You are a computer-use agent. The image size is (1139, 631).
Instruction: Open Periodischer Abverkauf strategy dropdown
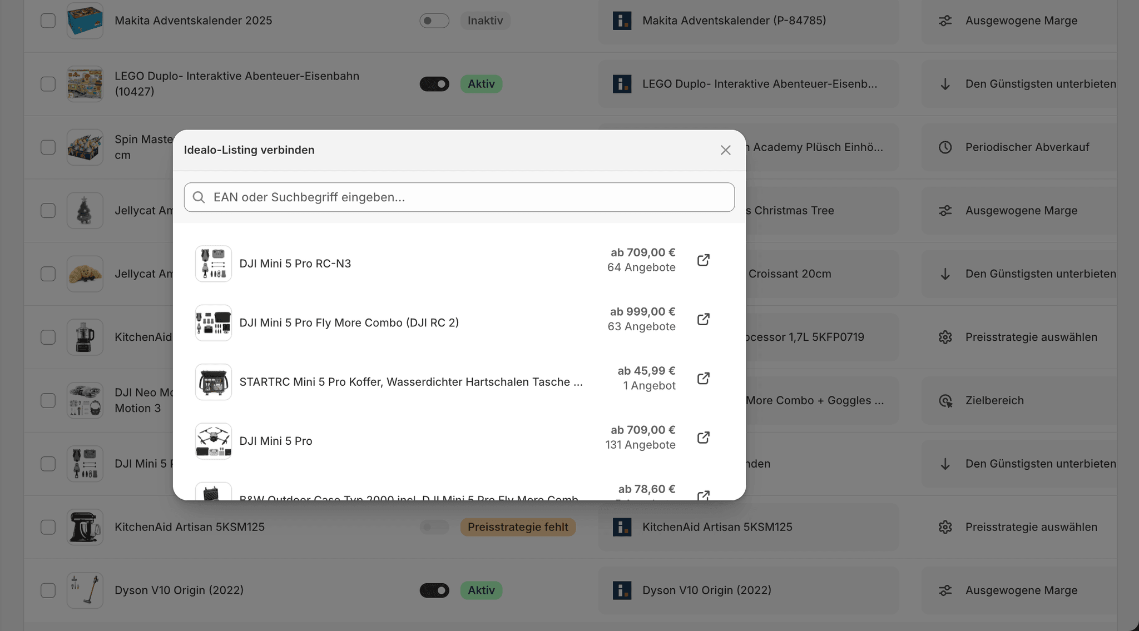1019,147
